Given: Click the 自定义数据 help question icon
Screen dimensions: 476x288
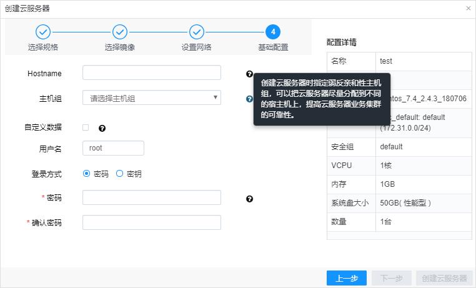Looking at the screenshot, I should click(102, 128).
